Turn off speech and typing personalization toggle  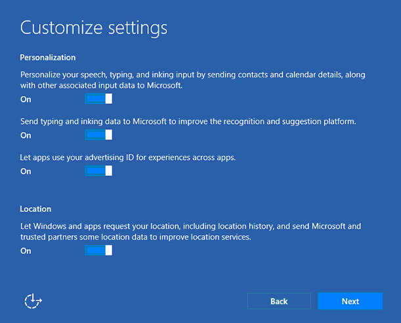point(98,99)
